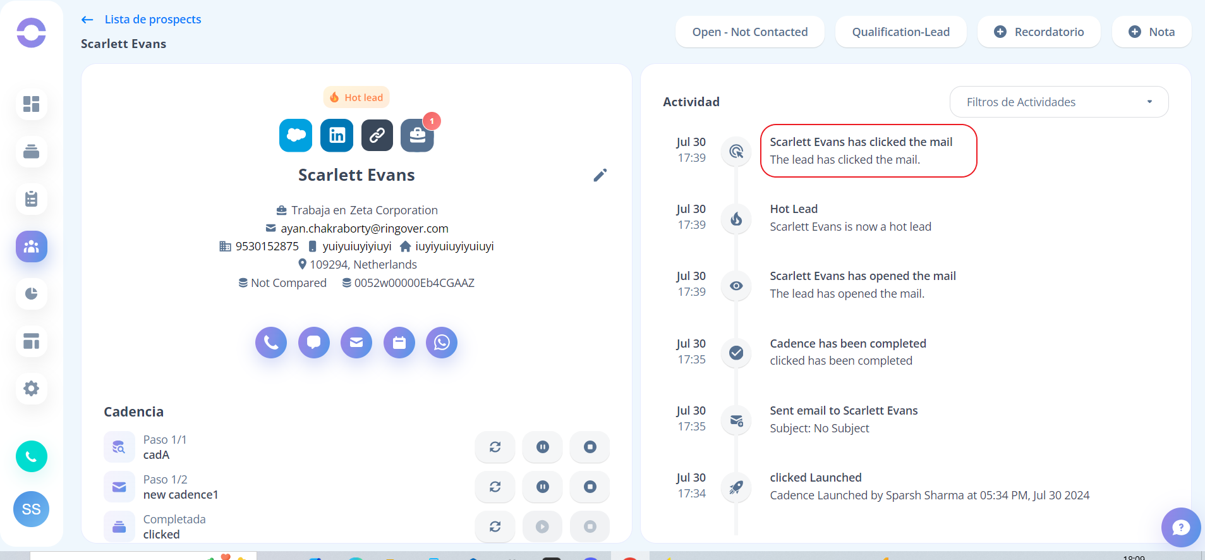The height and width of the screenshot is (560, 1205).
Task: Edit Scarlett Evans with the pencil icon
Action: point(600,175)
